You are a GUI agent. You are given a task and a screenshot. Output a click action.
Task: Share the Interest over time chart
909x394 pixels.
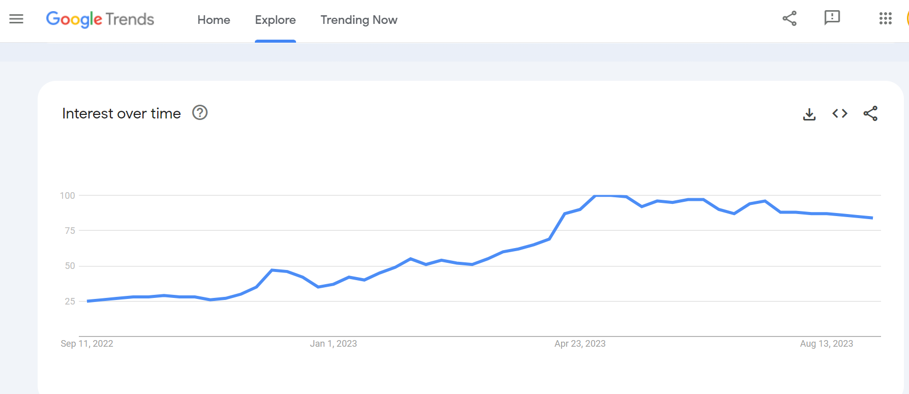pos(870,113)
